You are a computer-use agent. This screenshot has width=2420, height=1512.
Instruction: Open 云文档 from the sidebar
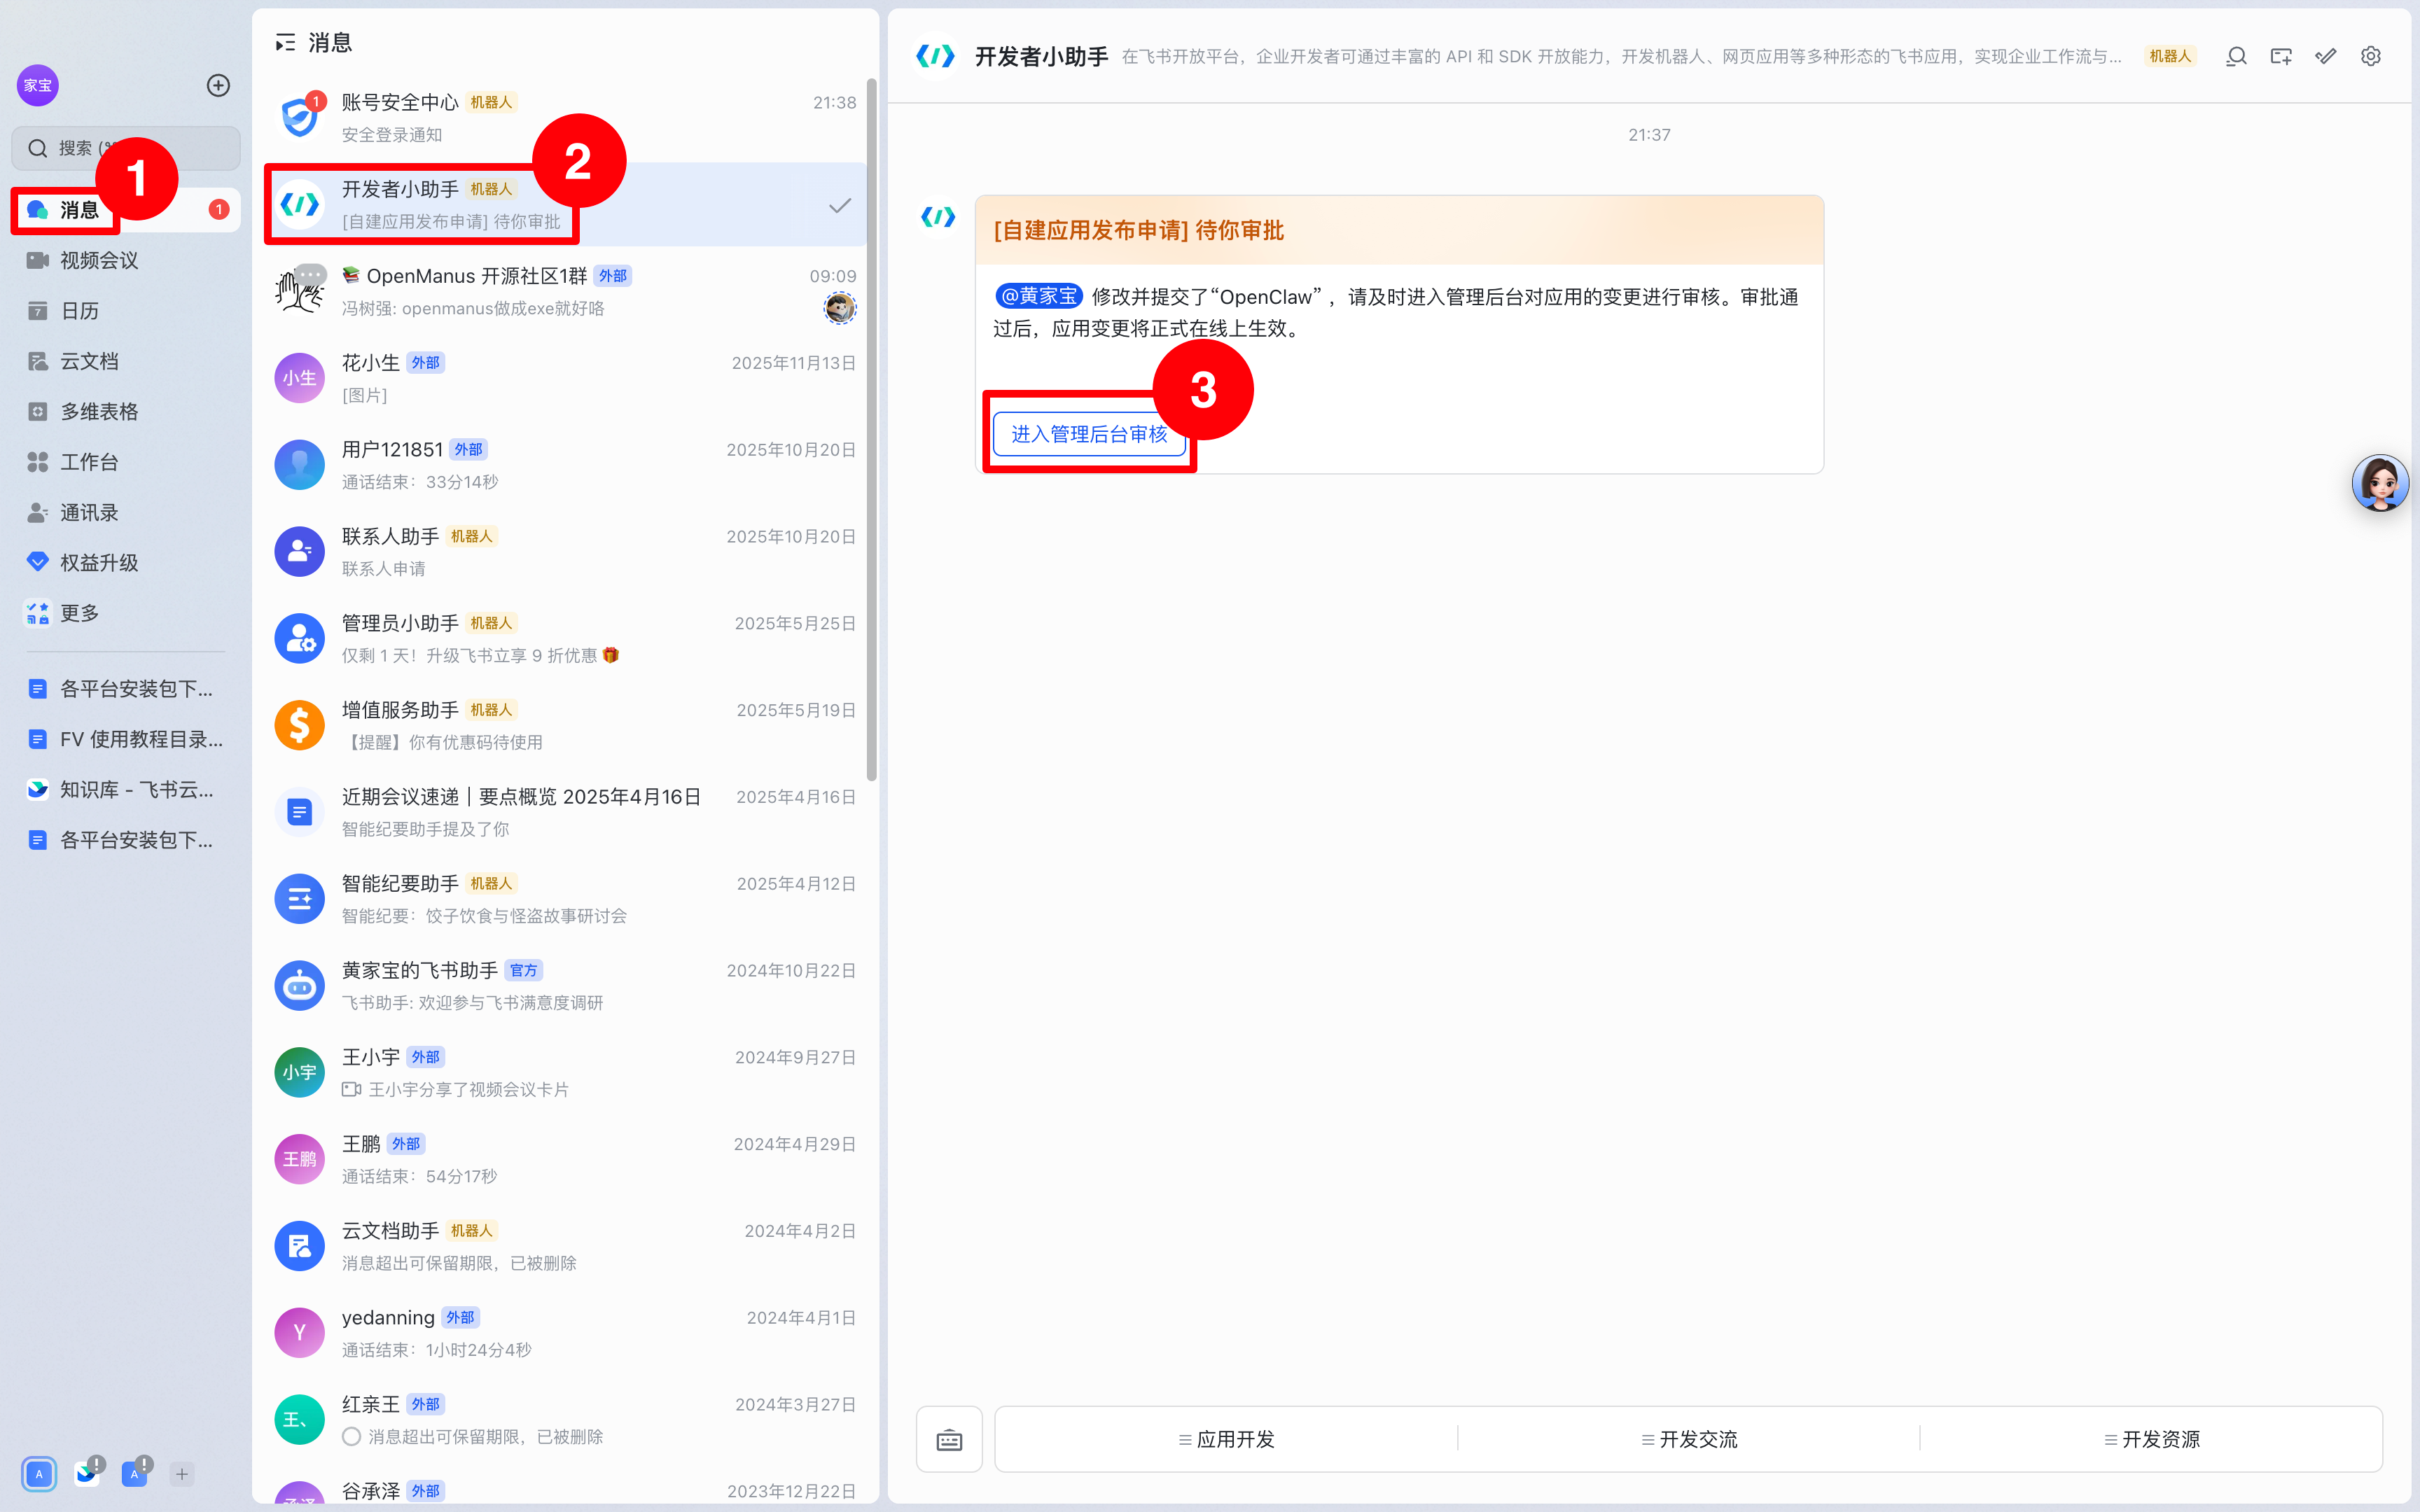[x=126, y=361]
